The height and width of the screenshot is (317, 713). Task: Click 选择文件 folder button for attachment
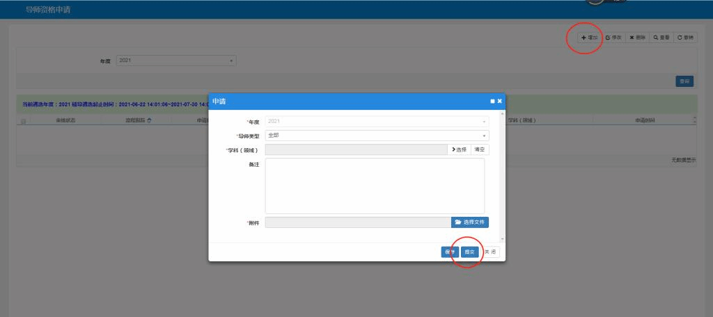[x=470, y=222]
